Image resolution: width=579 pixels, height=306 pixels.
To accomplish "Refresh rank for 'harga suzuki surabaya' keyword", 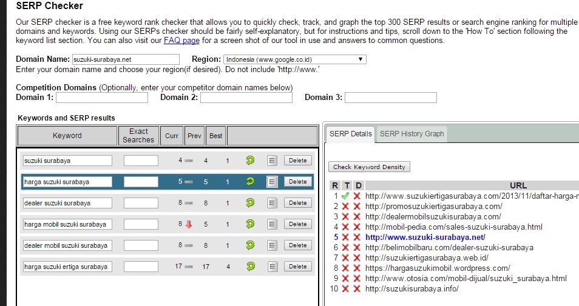I will point(250,181).
